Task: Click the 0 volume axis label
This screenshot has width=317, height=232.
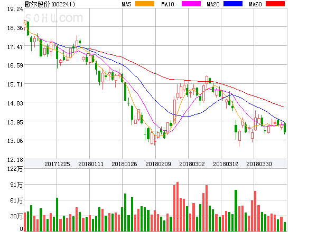Action: click(22, 229)
